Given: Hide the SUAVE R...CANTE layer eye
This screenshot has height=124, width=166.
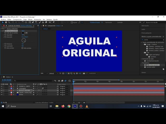Looking at the screenshot, I should tap(2, 86).
